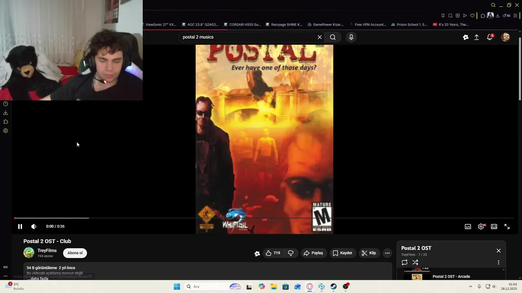
Task: Open YouTube account avatar menu
Action: pos(505,37)
